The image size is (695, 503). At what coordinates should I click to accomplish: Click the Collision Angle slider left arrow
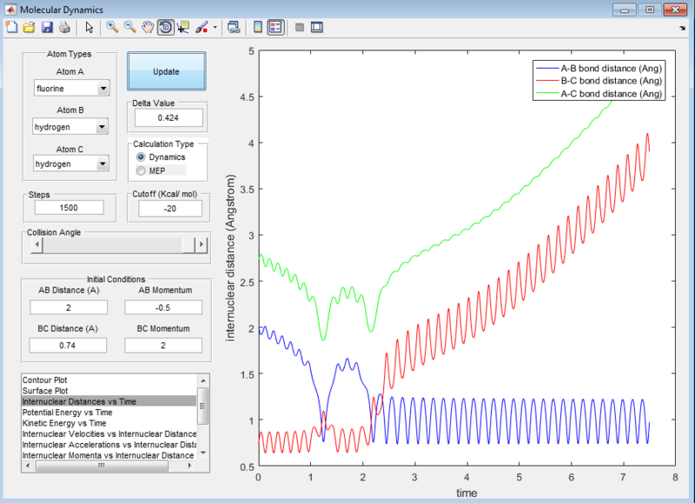(36, 245)
